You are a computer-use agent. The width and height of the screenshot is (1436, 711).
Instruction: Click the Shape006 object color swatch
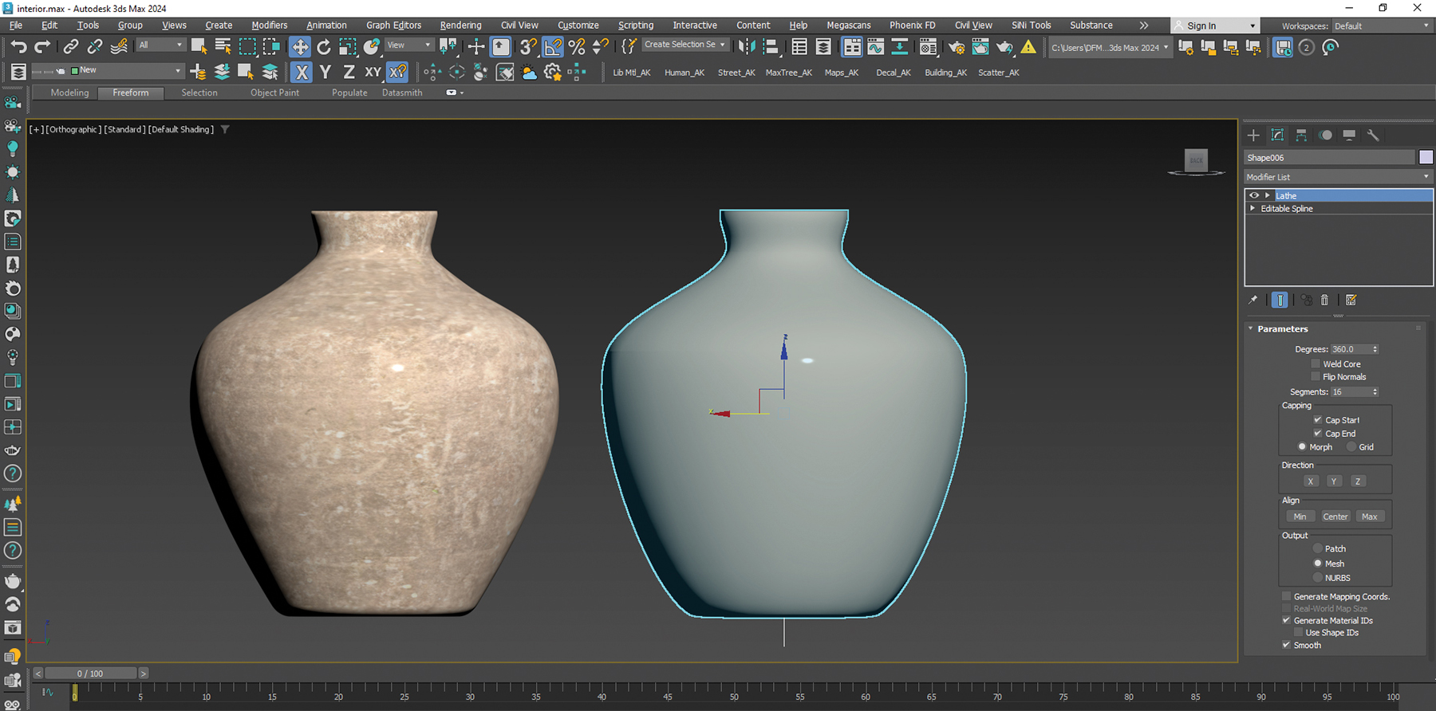[x=1426, y=157]
